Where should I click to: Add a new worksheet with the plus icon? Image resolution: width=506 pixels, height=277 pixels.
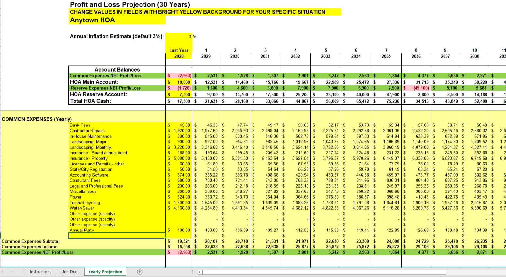pos(140,271)
